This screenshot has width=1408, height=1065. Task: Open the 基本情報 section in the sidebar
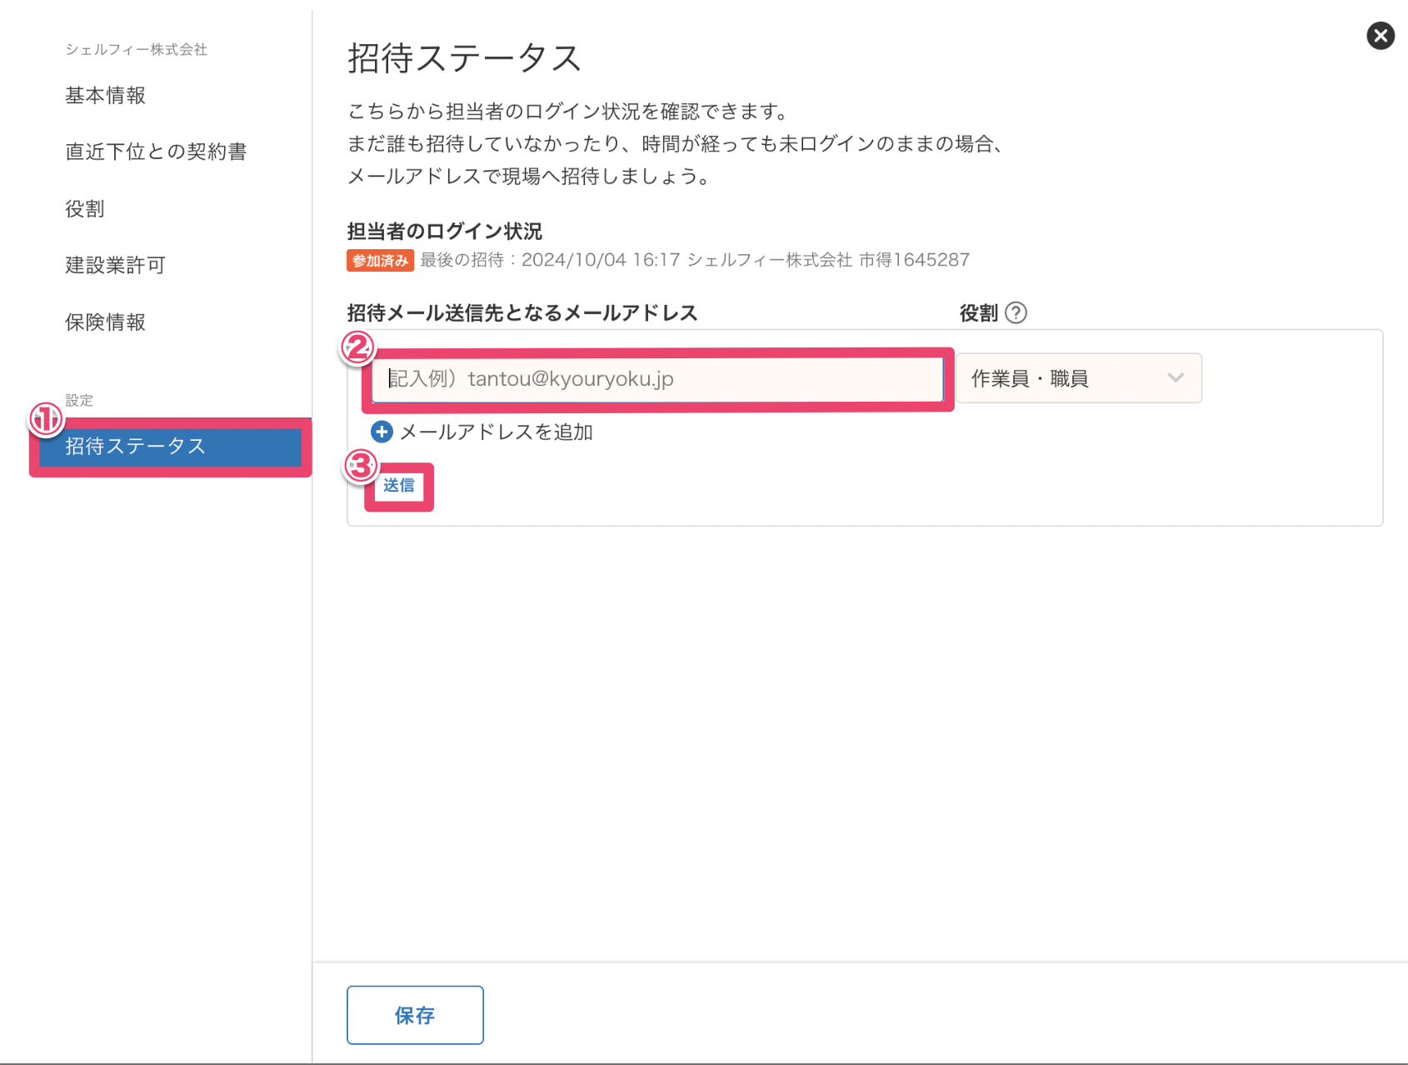point(106,96)
